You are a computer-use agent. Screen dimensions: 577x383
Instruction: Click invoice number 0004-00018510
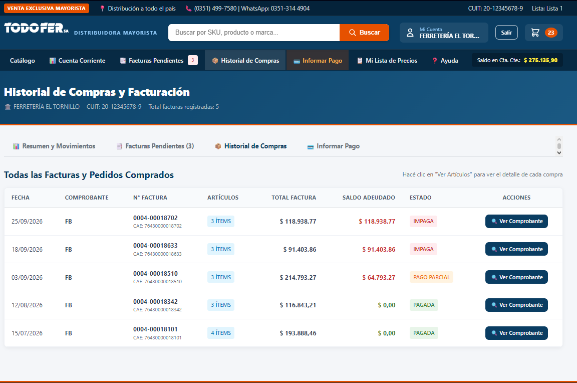tap(155, 274)
